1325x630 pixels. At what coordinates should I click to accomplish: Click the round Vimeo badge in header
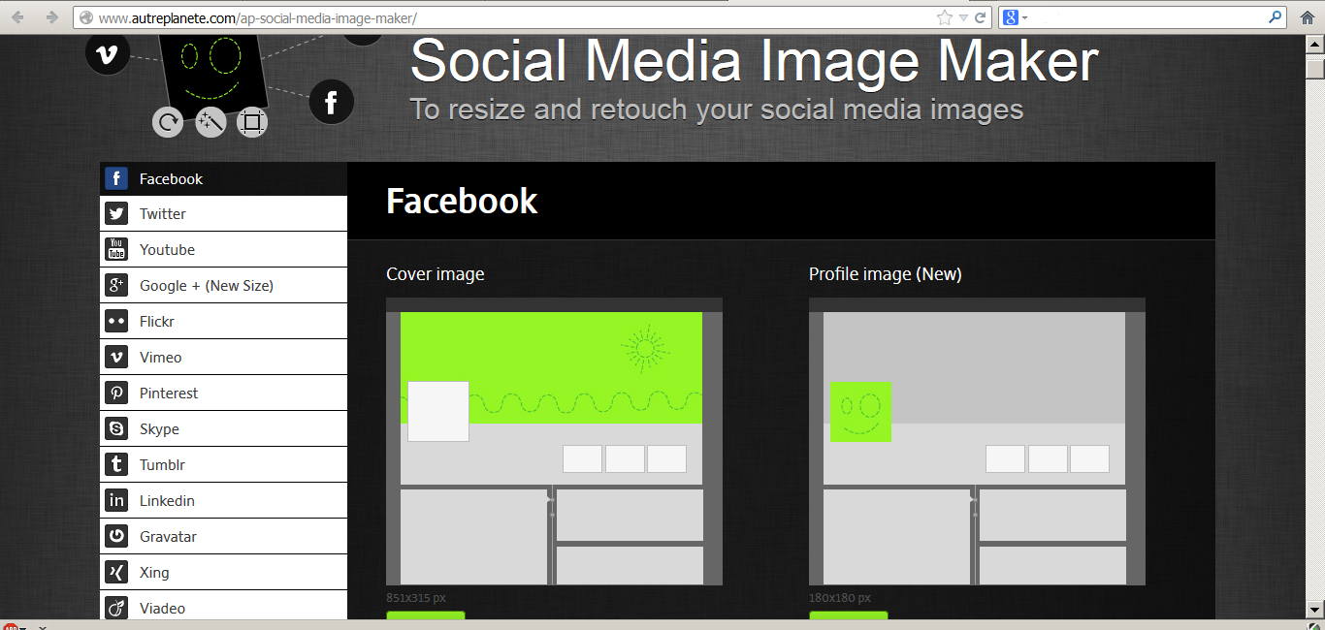(108, 53)
